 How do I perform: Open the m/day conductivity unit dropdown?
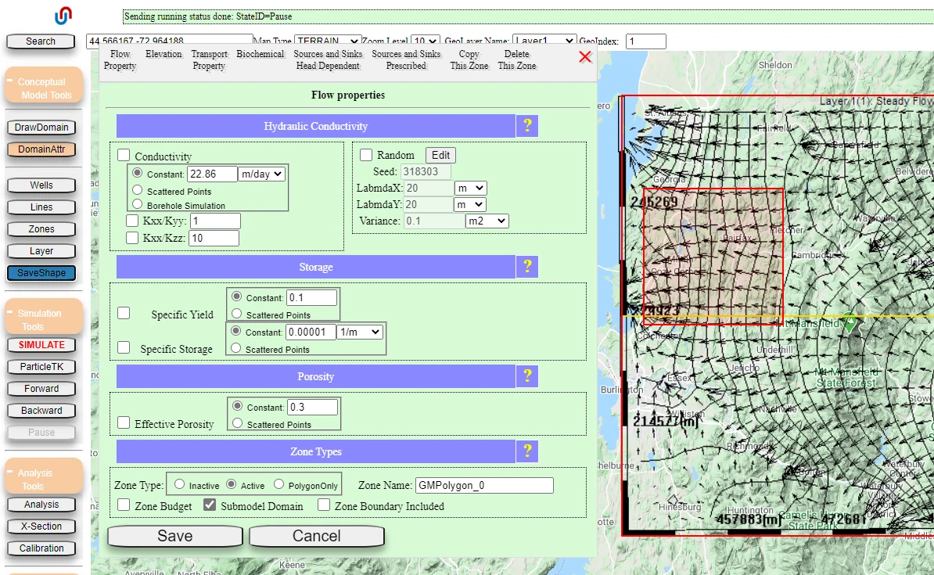point(261,174)
